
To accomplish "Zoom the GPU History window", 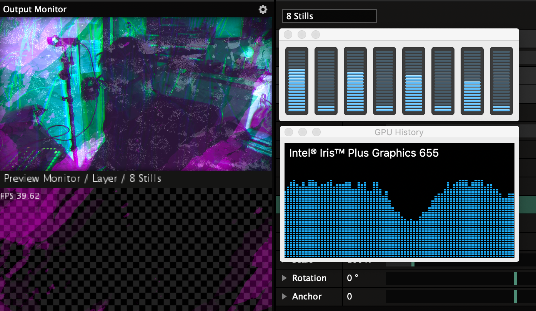I will point(316,132).
